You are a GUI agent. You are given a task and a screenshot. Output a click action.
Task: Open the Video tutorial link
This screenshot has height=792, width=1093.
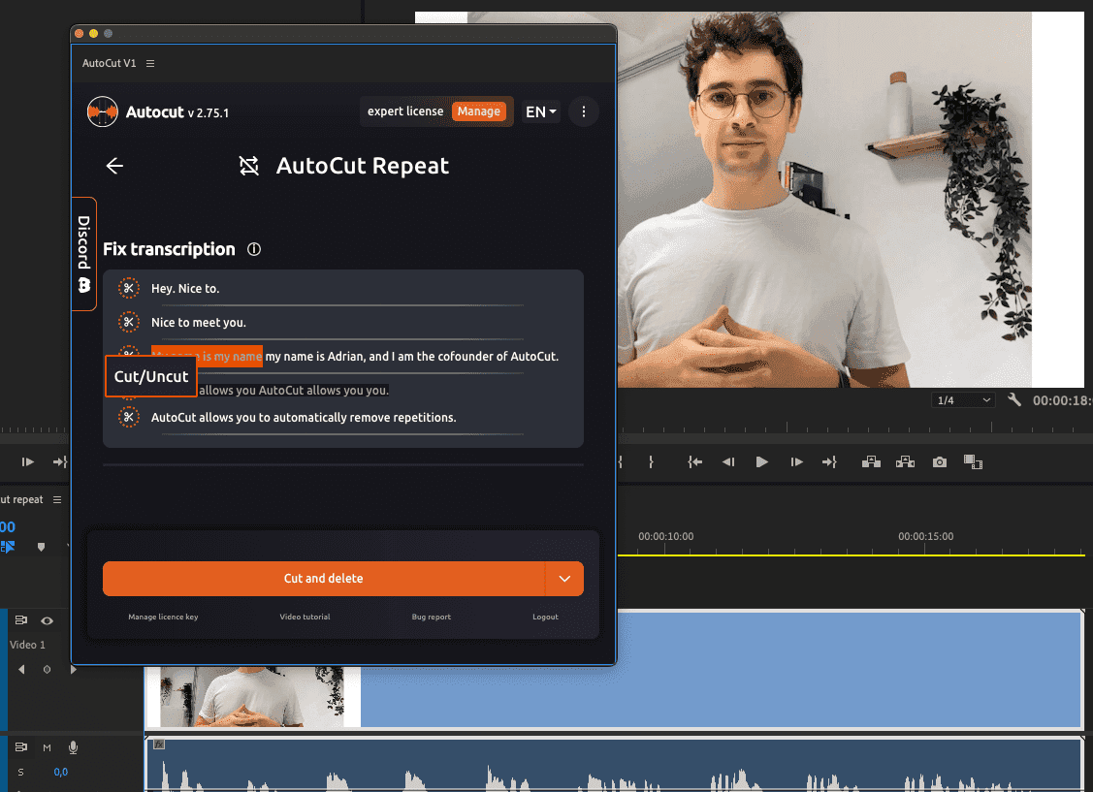click(305, 617)
